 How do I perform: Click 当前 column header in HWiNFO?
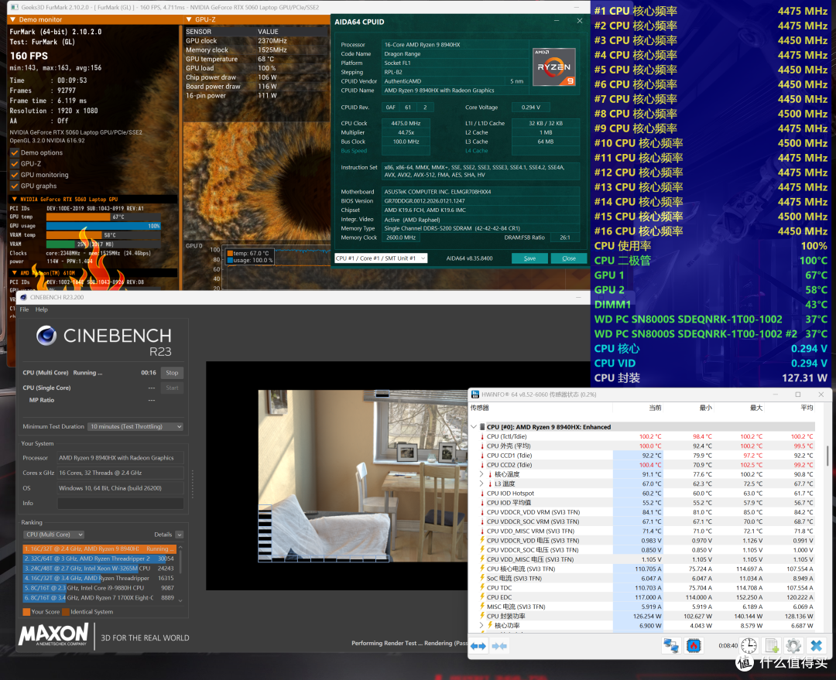[x=656, y=408]
